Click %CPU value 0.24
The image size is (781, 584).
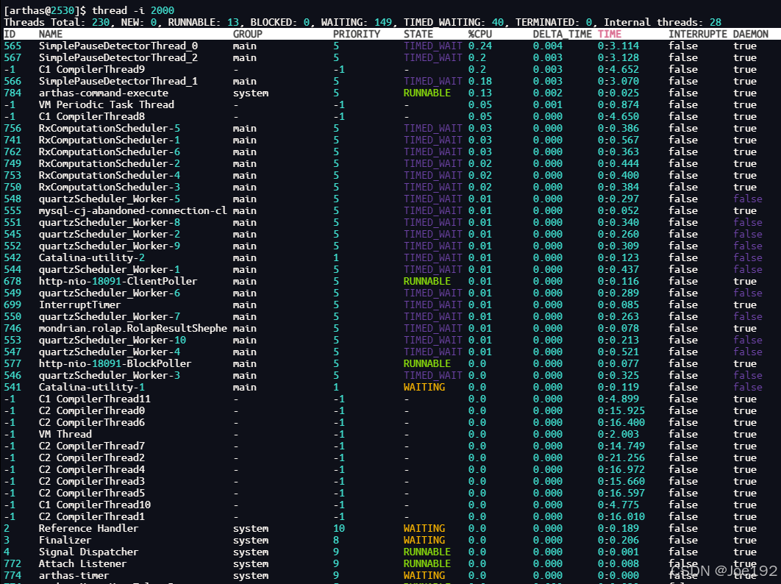(x=480, y=46)
